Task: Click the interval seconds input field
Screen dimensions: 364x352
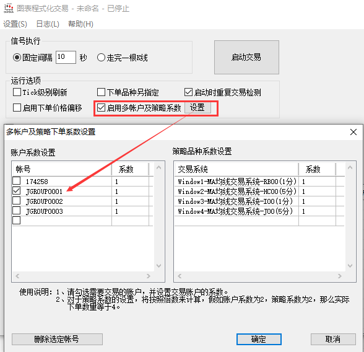Action: (66, 57)
